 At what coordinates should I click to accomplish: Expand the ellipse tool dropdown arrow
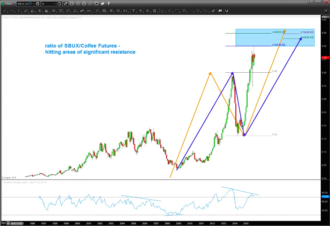57,12
